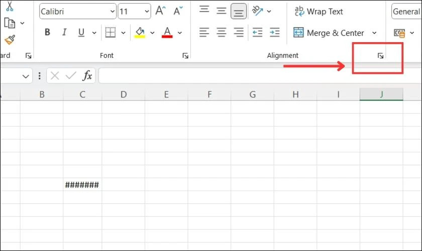The height and width of the screenshot is (251, 422).
Task: Click Decrease Indent icon
Action: pyautogui.click(x=257, y=33)
